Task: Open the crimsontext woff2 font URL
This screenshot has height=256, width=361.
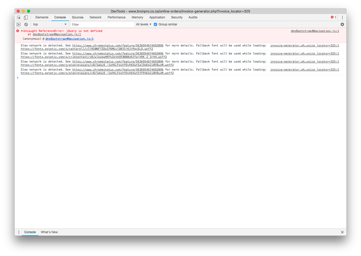Action: (x=94, y=57)
